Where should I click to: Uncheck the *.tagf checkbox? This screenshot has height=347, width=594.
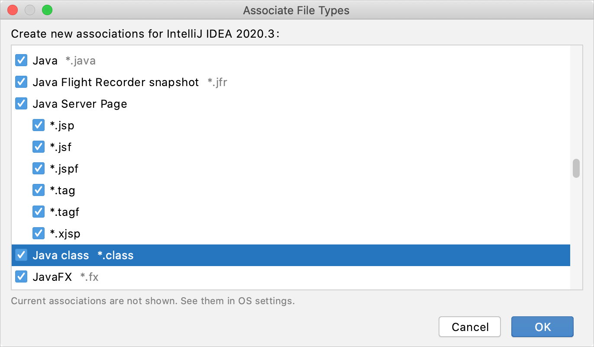tap(39, 212)
